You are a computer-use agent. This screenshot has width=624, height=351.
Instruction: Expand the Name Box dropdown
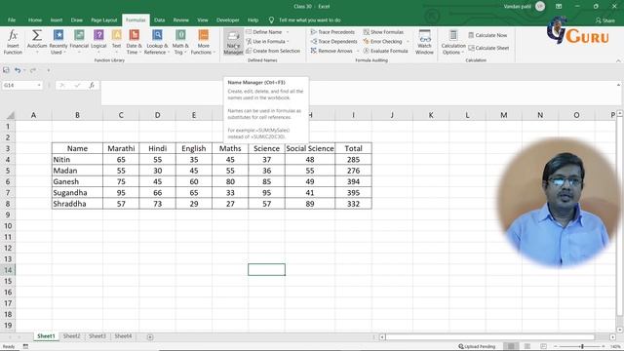tap(39, 85)
